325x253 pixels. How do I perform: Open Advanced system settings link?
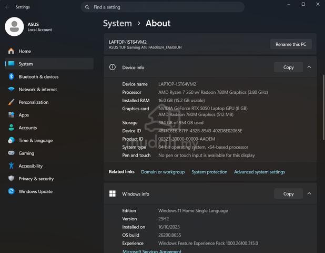pyautogui.click(x=259, y=172)
